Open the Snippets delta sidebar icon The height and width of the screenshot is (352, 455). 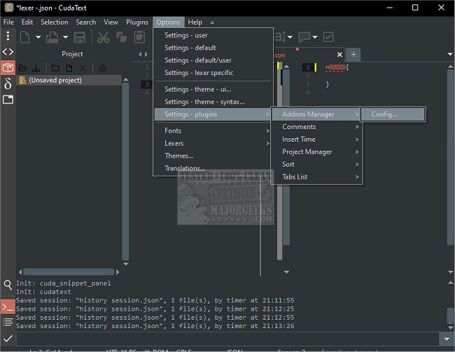pos(8,83)
